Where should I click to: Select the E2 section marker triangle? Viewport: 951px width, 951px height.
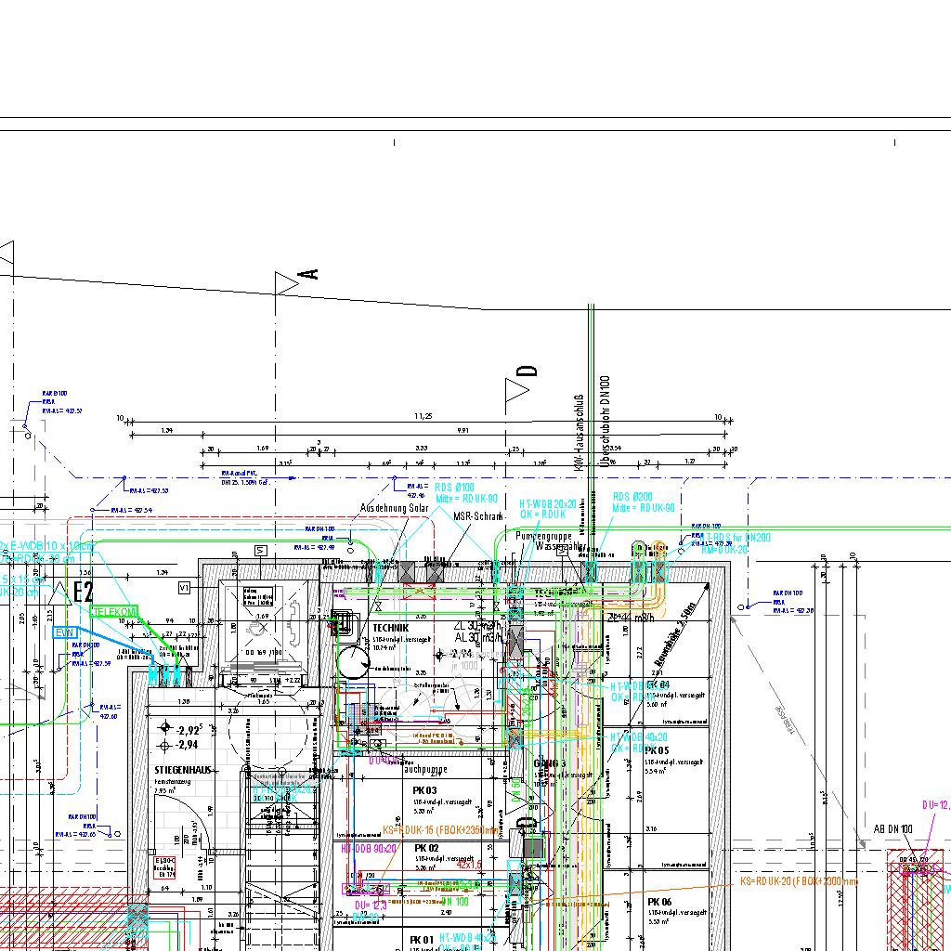(x=61, y=591)
